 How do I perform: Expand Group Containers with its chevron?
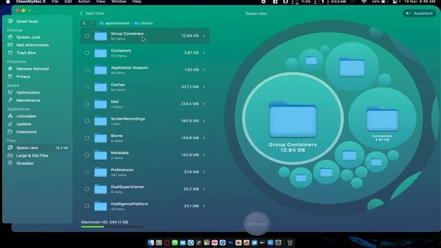[204, 36]
